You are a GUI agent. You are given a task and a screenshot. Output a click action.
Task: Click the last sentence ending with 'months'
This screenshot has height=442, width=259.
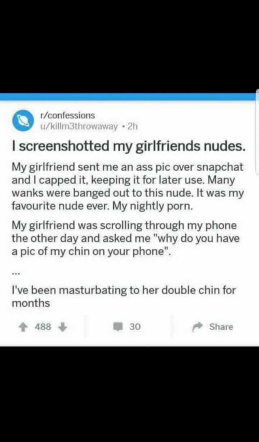click(124, 296)
